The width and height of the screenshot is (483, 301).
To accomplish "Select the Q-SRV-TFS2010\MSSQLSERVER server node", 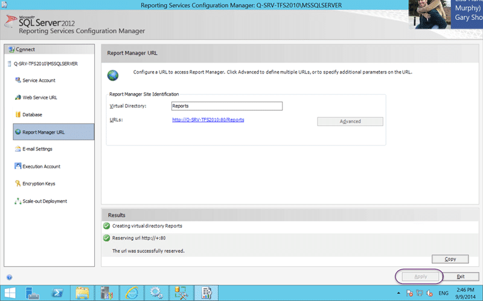I will click(x=45, y=64).
